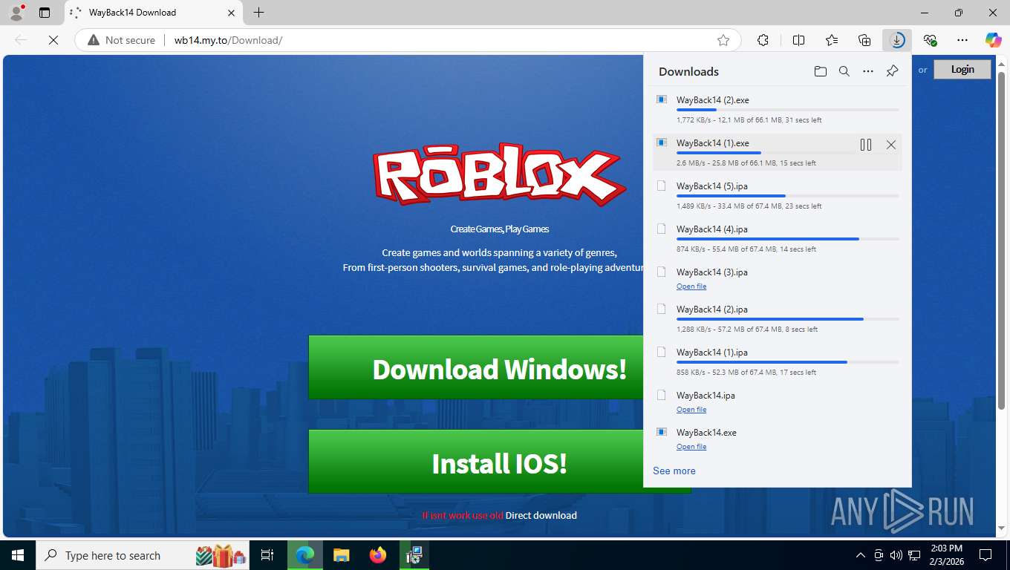Open the volume control in tray
1010x570 pixels.
click(896, 555)
